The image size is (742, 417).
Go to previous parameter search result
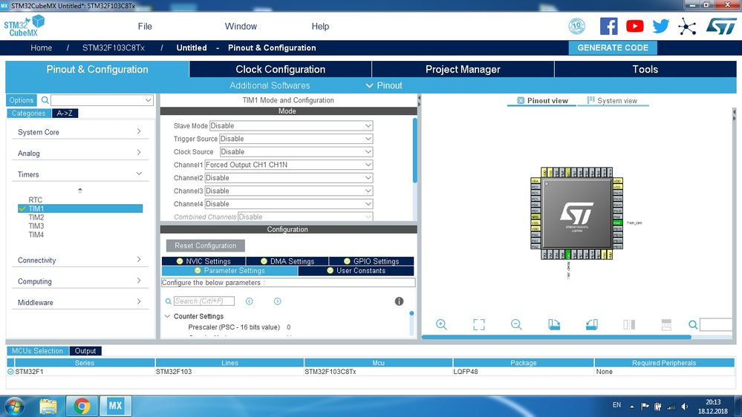tap(250, 301)
